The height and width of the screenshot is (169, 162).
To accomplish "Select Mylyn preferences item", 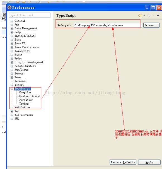I will pyautogui.click(x=18, y=59).
